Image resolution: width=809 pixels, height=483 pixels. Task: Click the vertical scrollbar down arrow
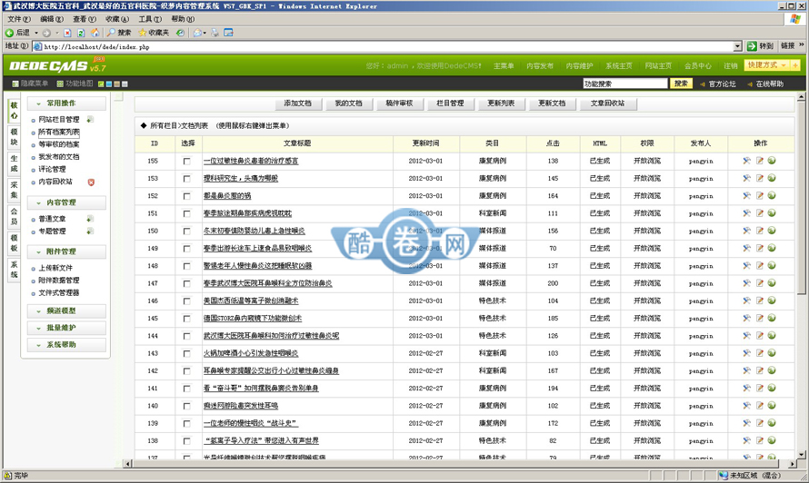[801, 455]
